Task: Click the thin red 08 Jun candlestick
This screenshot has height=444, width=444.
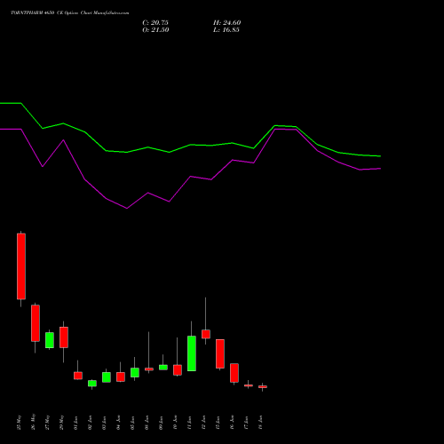Action: pos(149,369)
